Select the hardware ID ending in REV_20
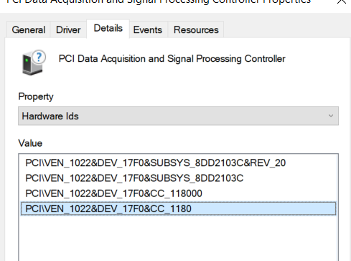Viewport: 351px width, 261px height. click(x=156, y=163)
